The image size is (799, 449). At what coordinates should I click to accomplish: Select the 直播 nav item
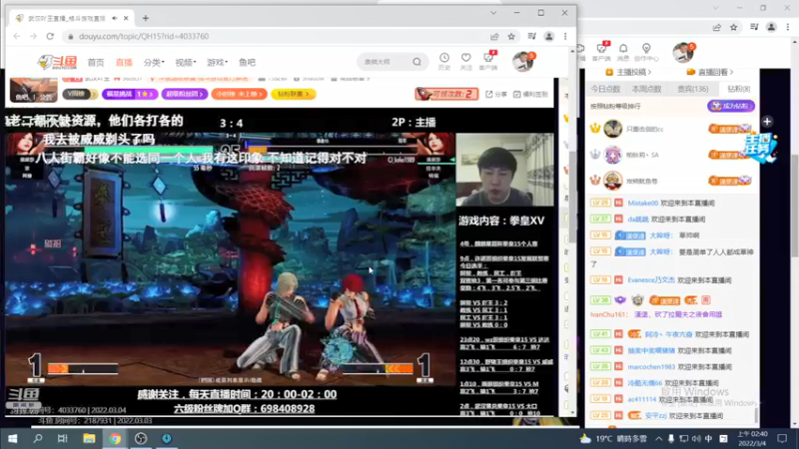pos(124,62)
